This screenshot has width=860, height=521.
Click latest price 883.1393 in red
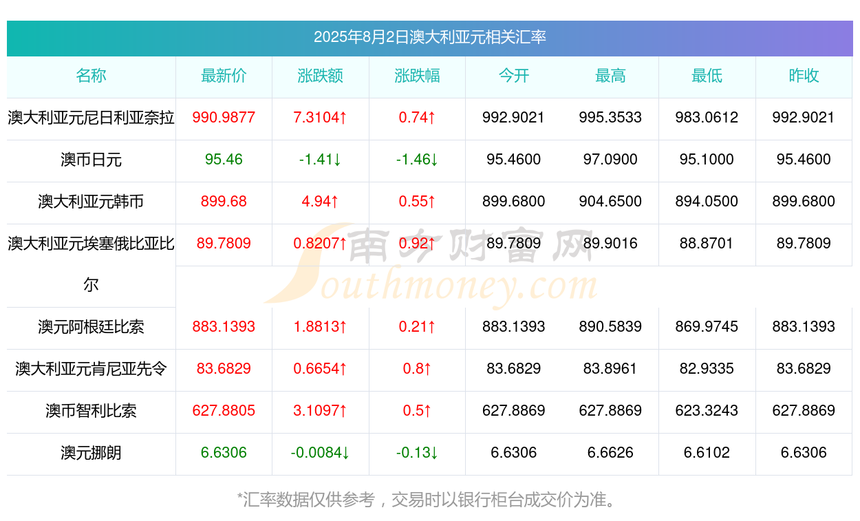(224, 327)
